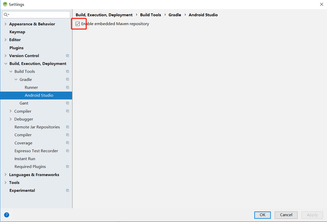Click the icon beside Espresso Test Recorder

(67, 151)
